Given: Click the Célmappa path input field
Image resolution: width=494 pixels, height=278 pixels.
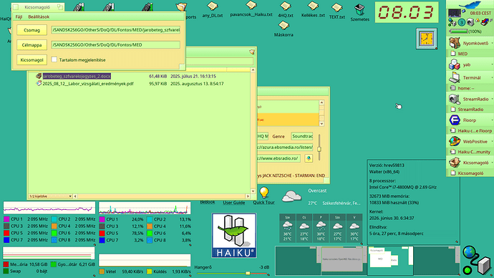Looking at the screenshot, I should [115, 44].
